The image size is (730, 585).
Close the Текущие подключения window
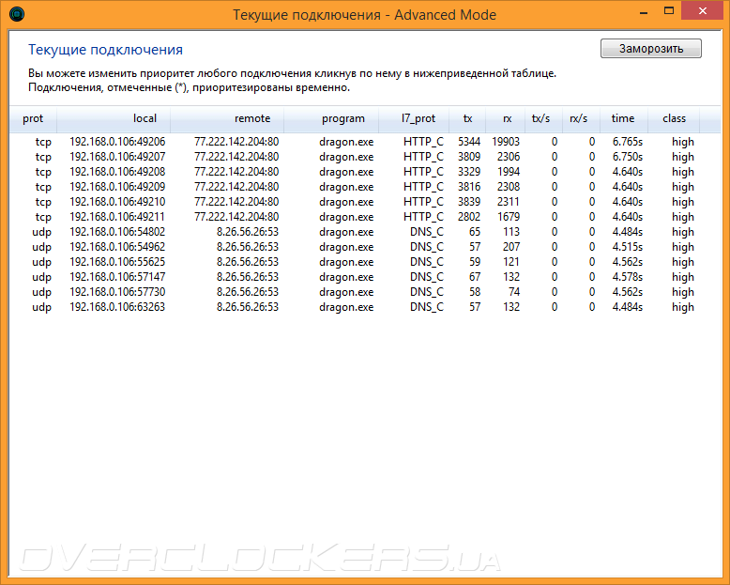click(x=703, y=11)
